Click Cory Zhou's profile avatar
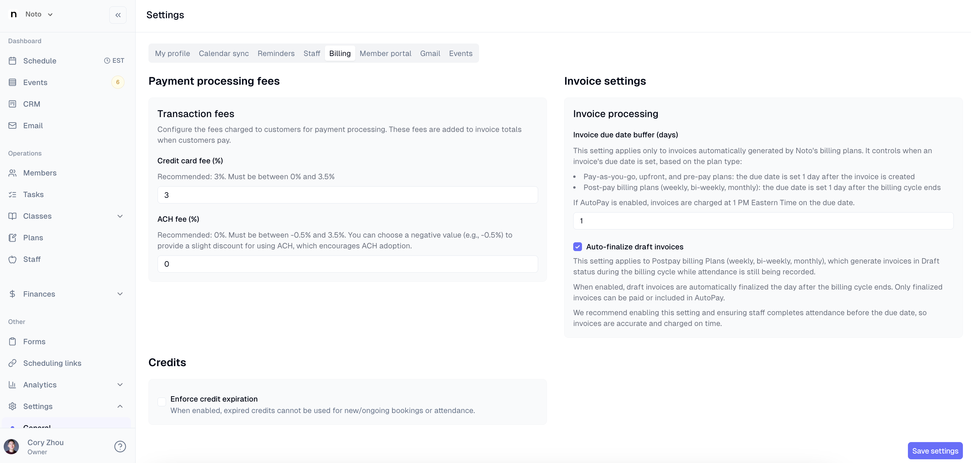Screen dimensions: 971x463 pyautogui.click(x=11, y=446)
